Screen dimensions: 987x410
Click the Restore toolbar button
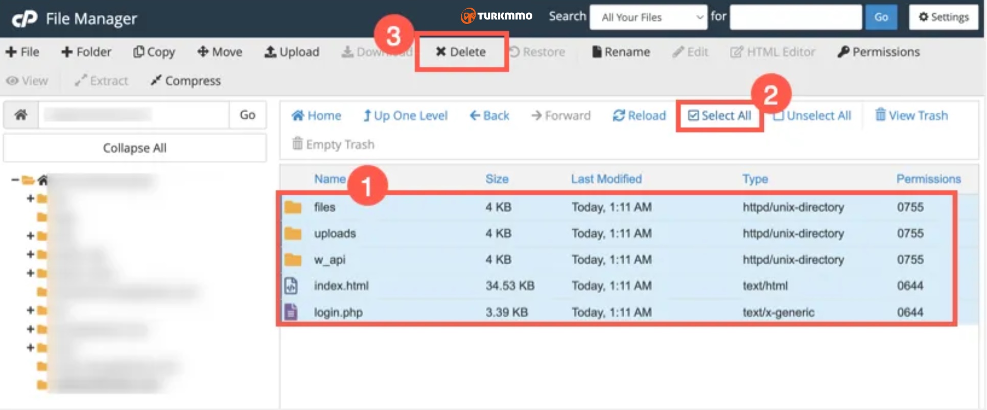tap(537, 52)
